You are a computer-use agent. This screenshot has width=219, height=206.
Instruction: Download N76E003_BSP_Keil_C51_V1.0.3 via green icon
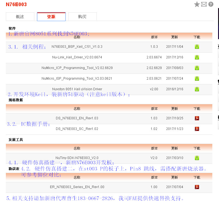click(197, 47)
